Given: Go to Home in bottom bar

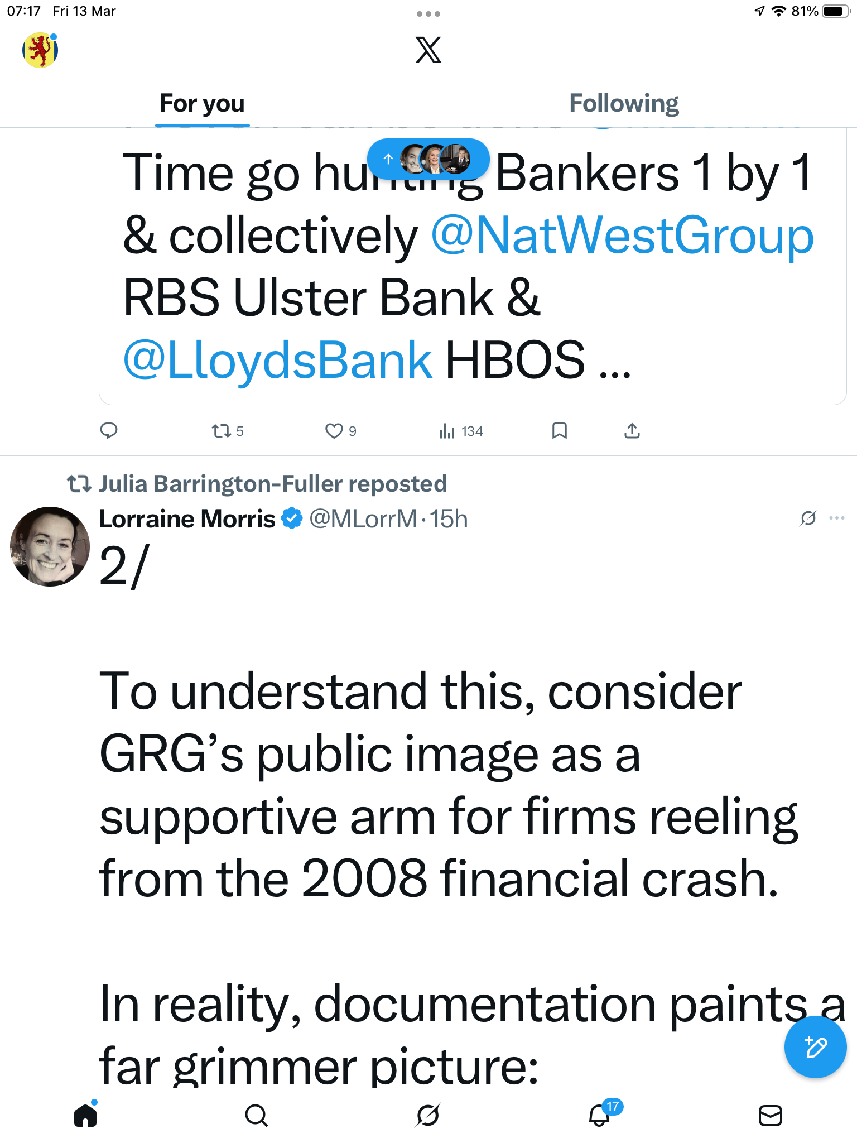Looking at the screenshot, I should tap(85, 1115).
